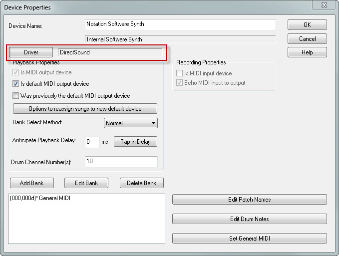Click the Tap in Delay button
Viewport: 339px width, 256px height.
pyautogui.click(x=135, y=142)
